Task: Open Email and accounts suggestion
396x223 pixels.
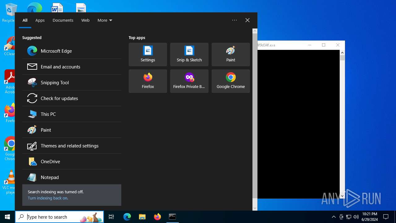Action: coord(72,67)
